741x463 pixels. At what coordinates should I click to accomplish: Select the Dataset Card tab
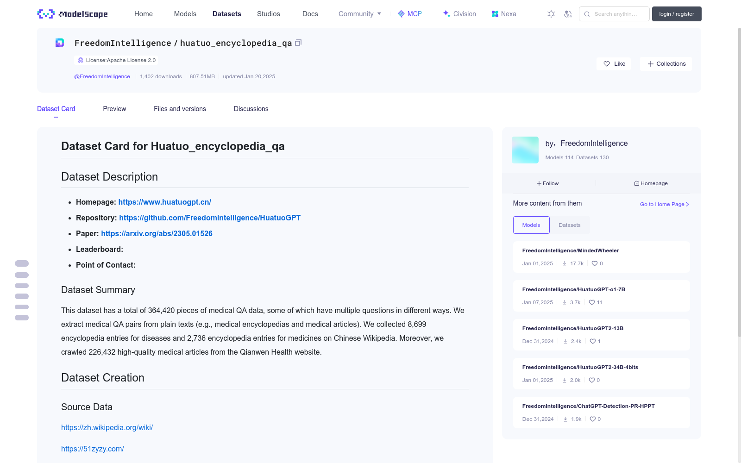click(56, 109)
